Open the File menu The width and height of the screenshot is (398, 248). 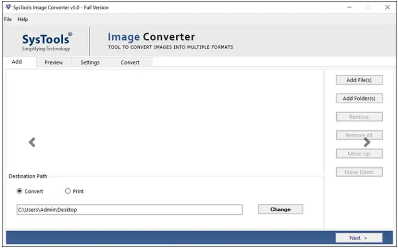point(8,19)
